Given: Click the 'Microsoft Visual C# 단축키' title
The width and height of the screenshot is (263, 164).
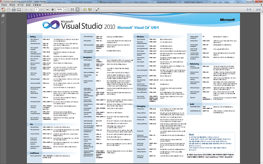Looking at the screenshot, I should tap(138, 28).
